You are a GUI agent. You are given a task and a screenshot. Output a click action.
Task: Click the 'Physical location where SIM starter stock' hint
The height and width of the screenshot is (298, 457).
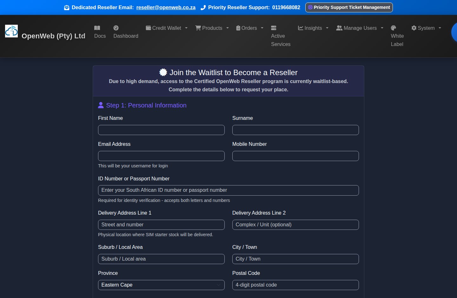[156, 235]
